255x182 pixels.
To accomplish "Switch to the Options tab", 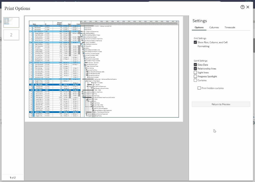I will pos(199,27).
